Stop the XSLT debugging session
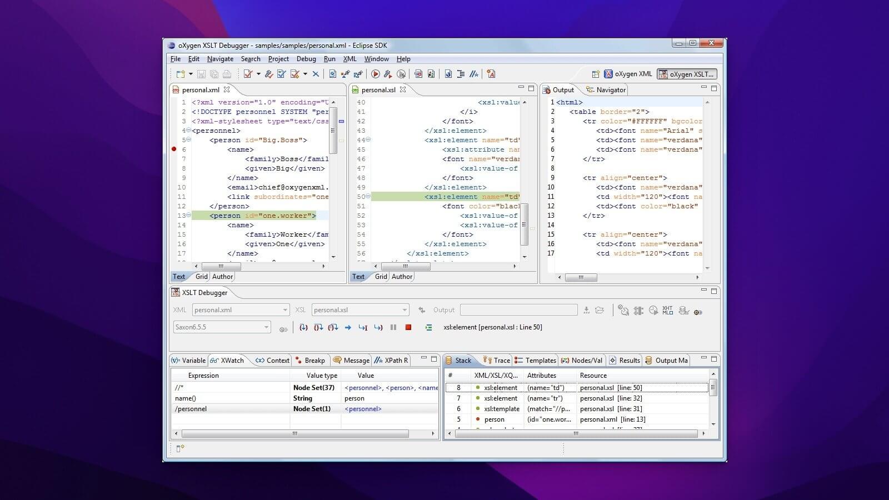This screenshot has height=500, width=889. (408, 327)
